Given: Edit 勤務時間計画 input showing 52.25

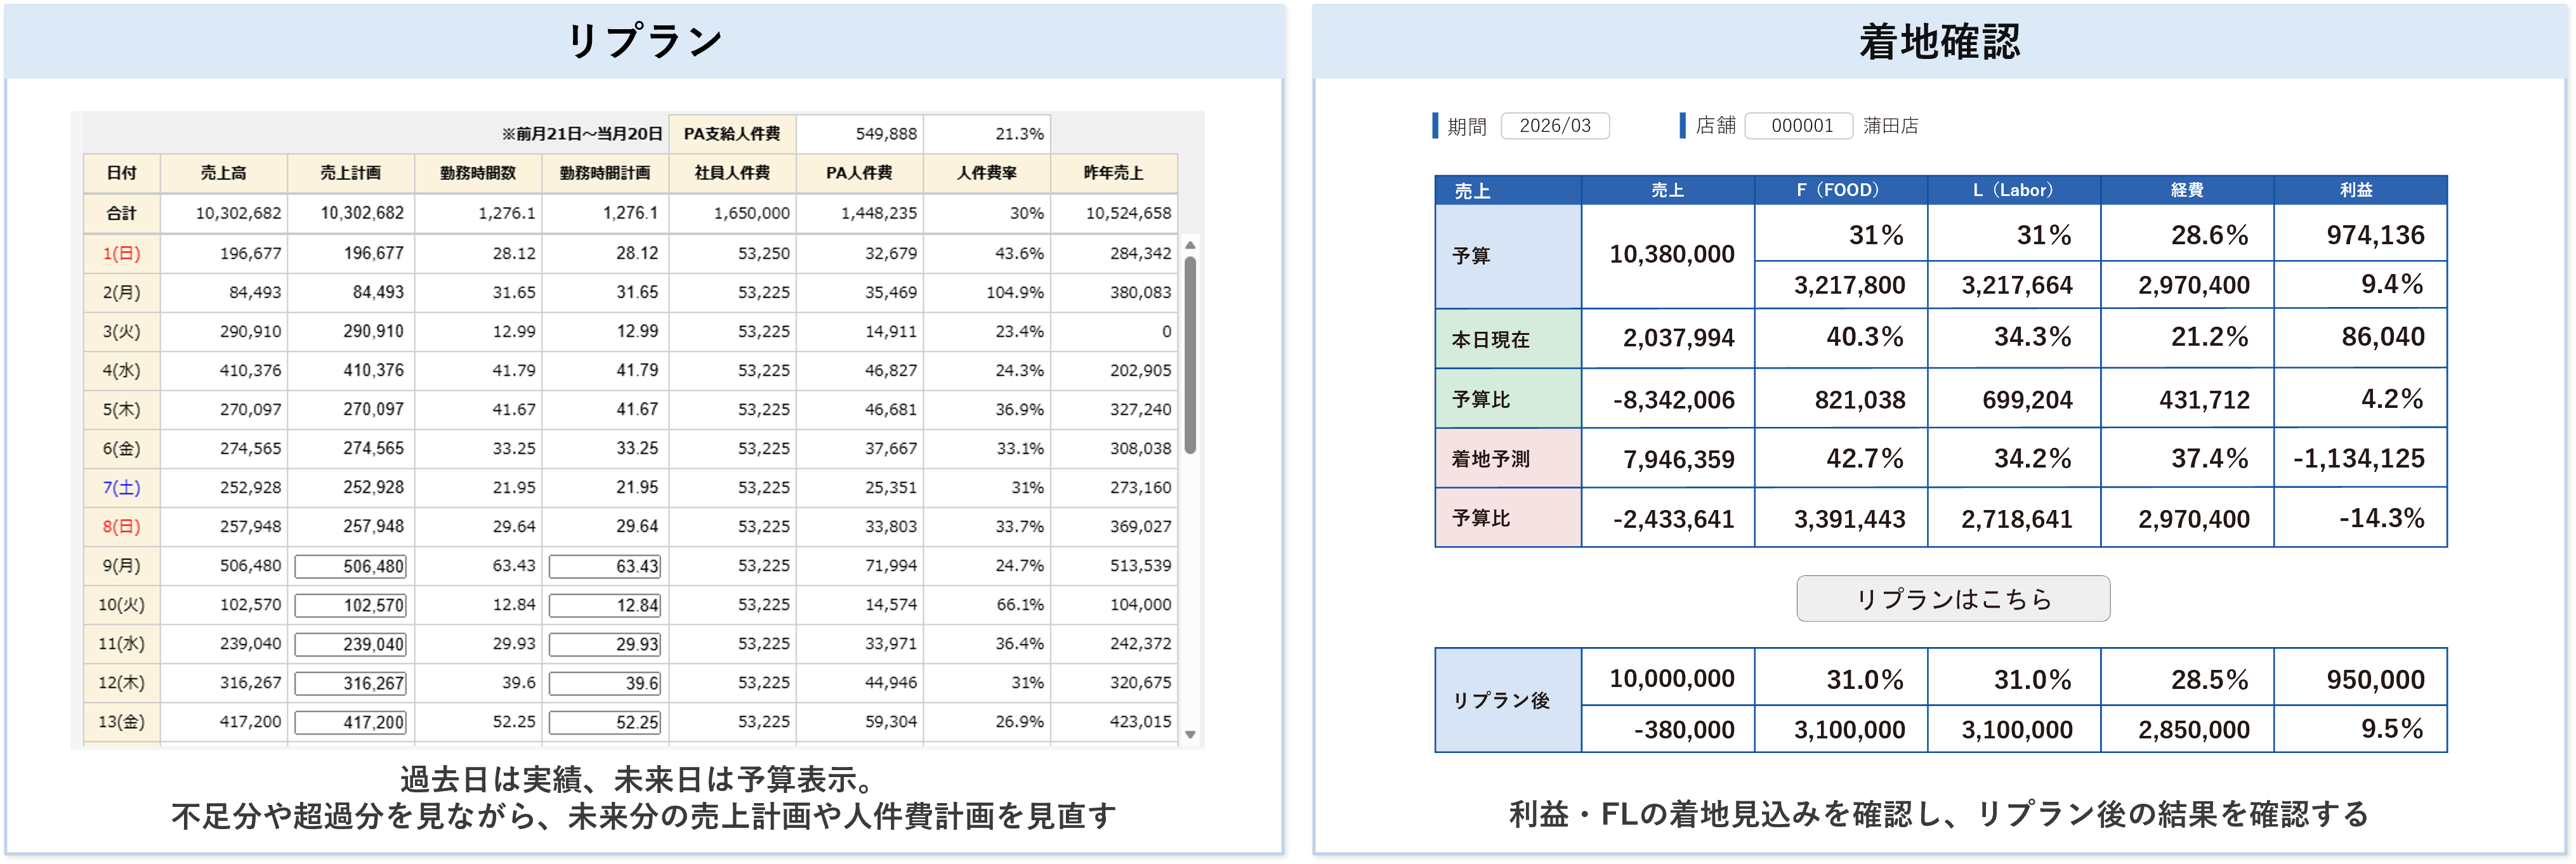Looking at the screenshot, I should [605, 722].
